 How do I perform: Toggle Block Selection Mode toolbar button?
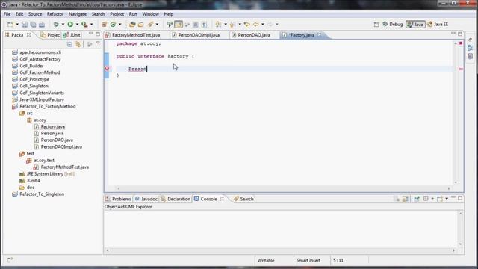[x=196, y=25]
